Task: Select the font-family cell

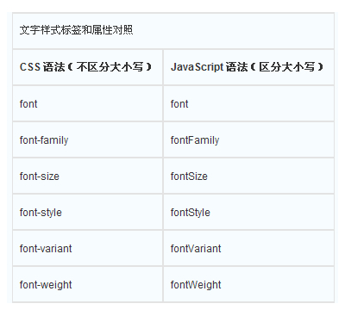Action: point(88,139)
